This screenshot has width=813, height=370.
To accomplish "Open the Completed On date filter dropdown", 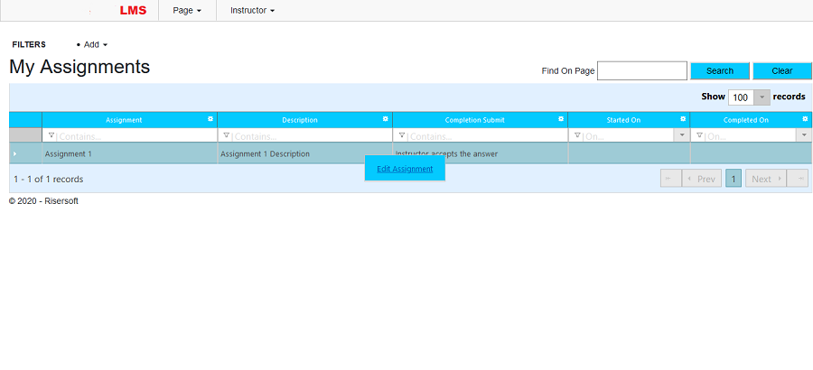I will pos(804,135).
